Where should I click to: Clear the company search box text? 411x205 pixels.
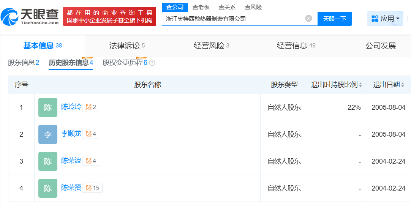[x=308, y=19]
